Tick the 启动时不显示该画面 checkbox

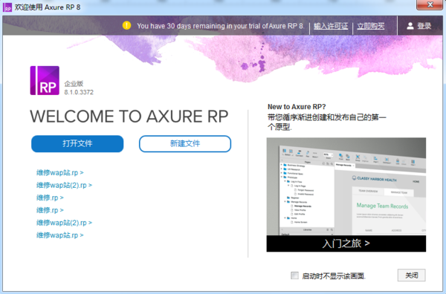(294, 275)
